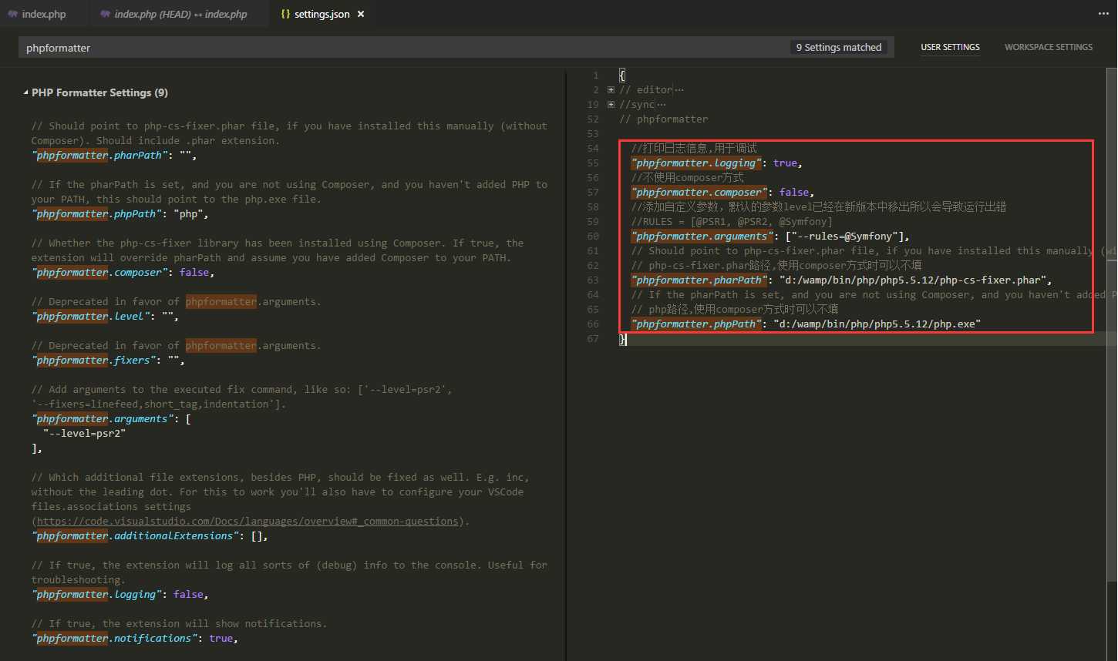Click the default phpformatter.composer setting

tap(123, 272)
